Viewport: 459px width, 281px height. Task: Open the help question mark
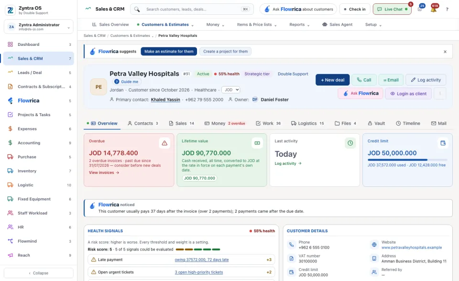(447, 10)
